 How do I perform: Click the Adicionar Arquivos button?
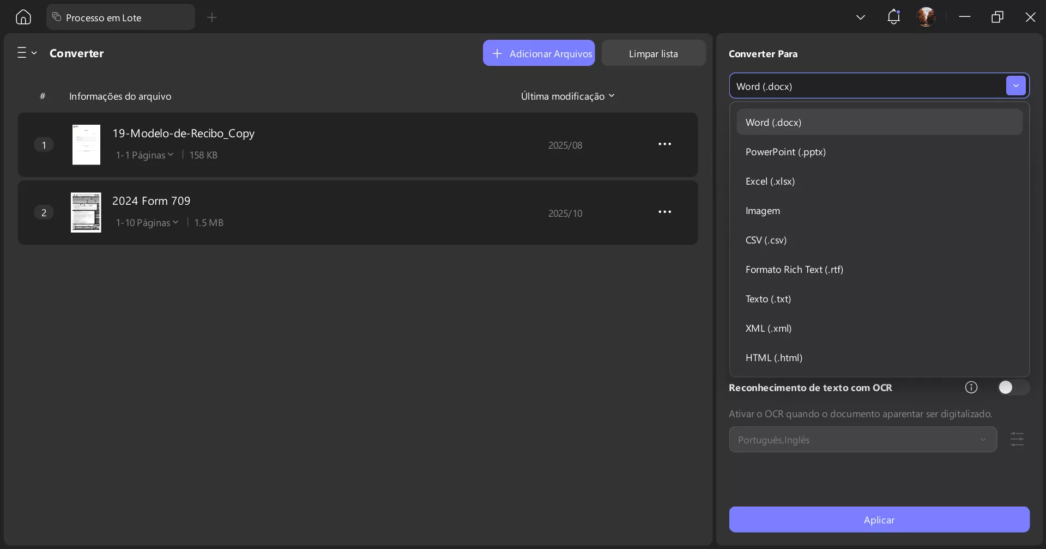(x=539, y=53)
